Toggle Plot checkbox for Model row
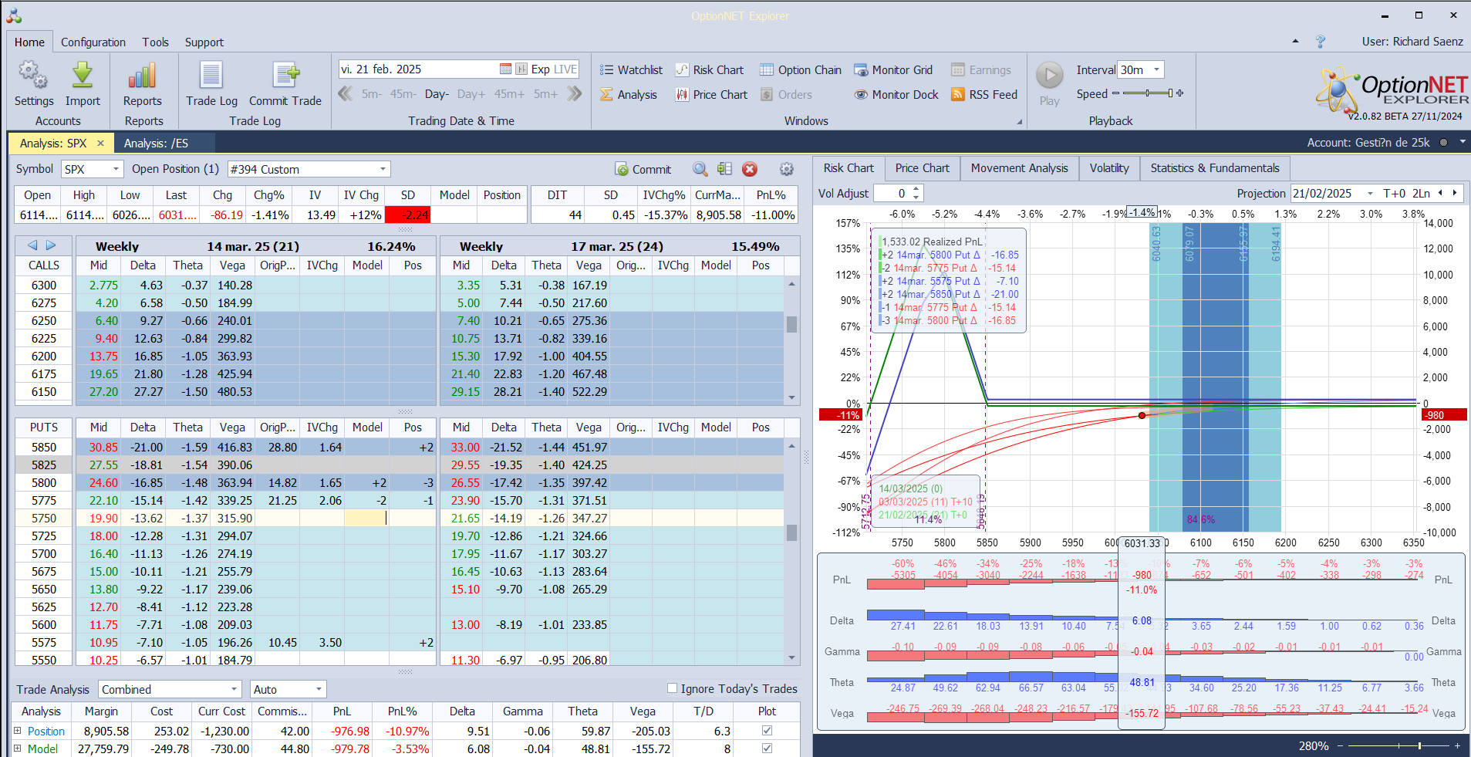1471x757 pixels. tap(767, 748)
